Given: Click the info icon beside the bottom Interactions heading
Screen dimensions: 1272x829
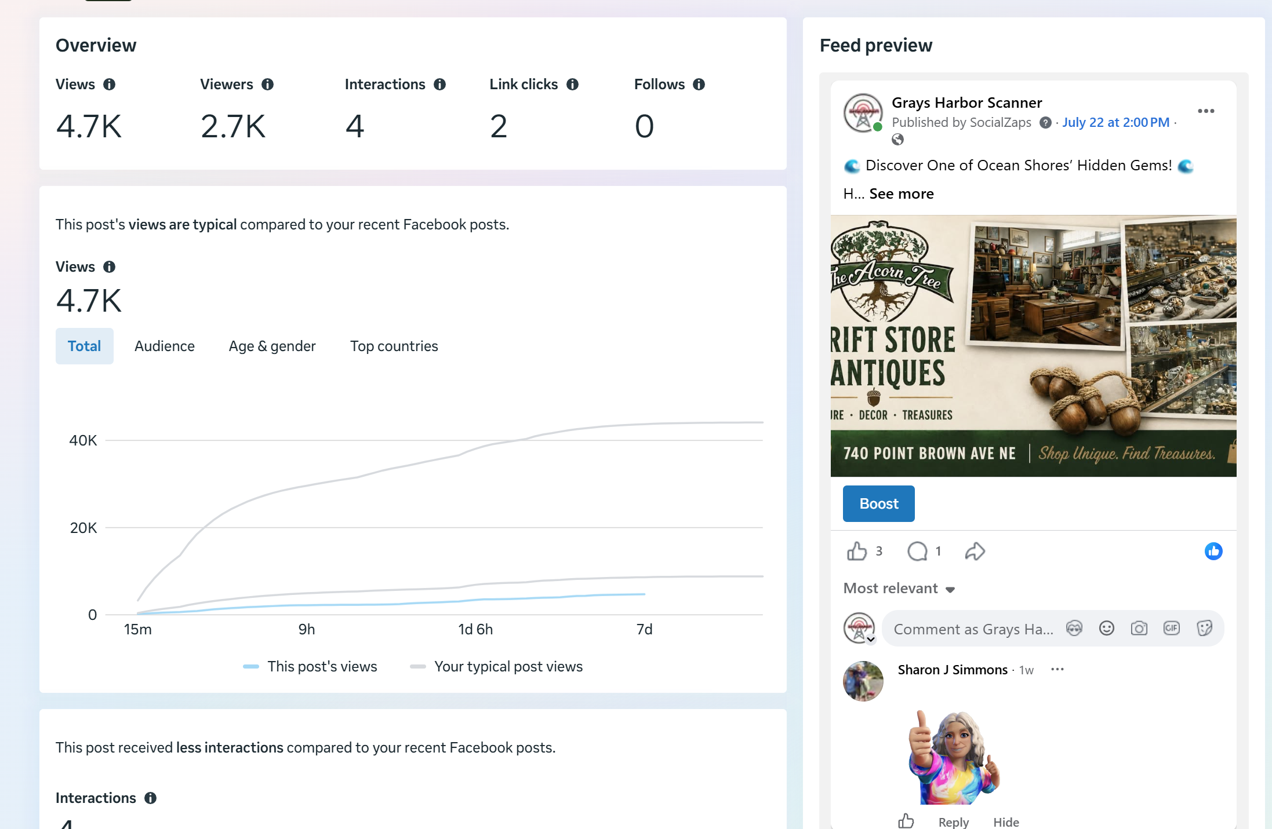Looking at the screenshot, I should point(151,798).
